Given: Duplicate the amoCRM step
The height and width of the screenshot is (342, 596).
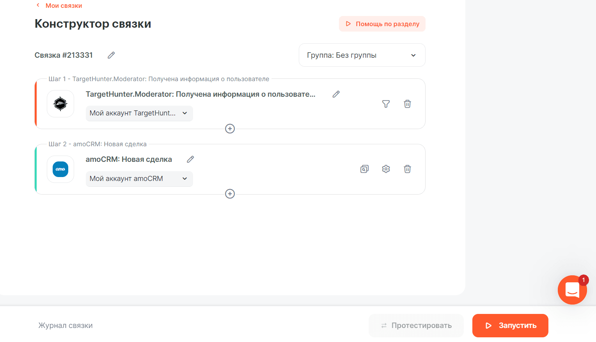Looking at the screenshot, I should (364, 169).
